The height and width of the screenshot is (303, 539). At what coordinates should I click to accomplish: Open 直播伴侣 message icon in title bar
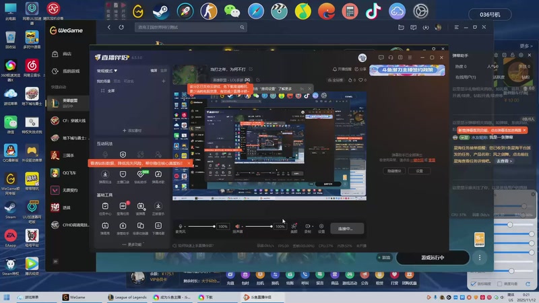pyautogui.click(x=381, y=58)
